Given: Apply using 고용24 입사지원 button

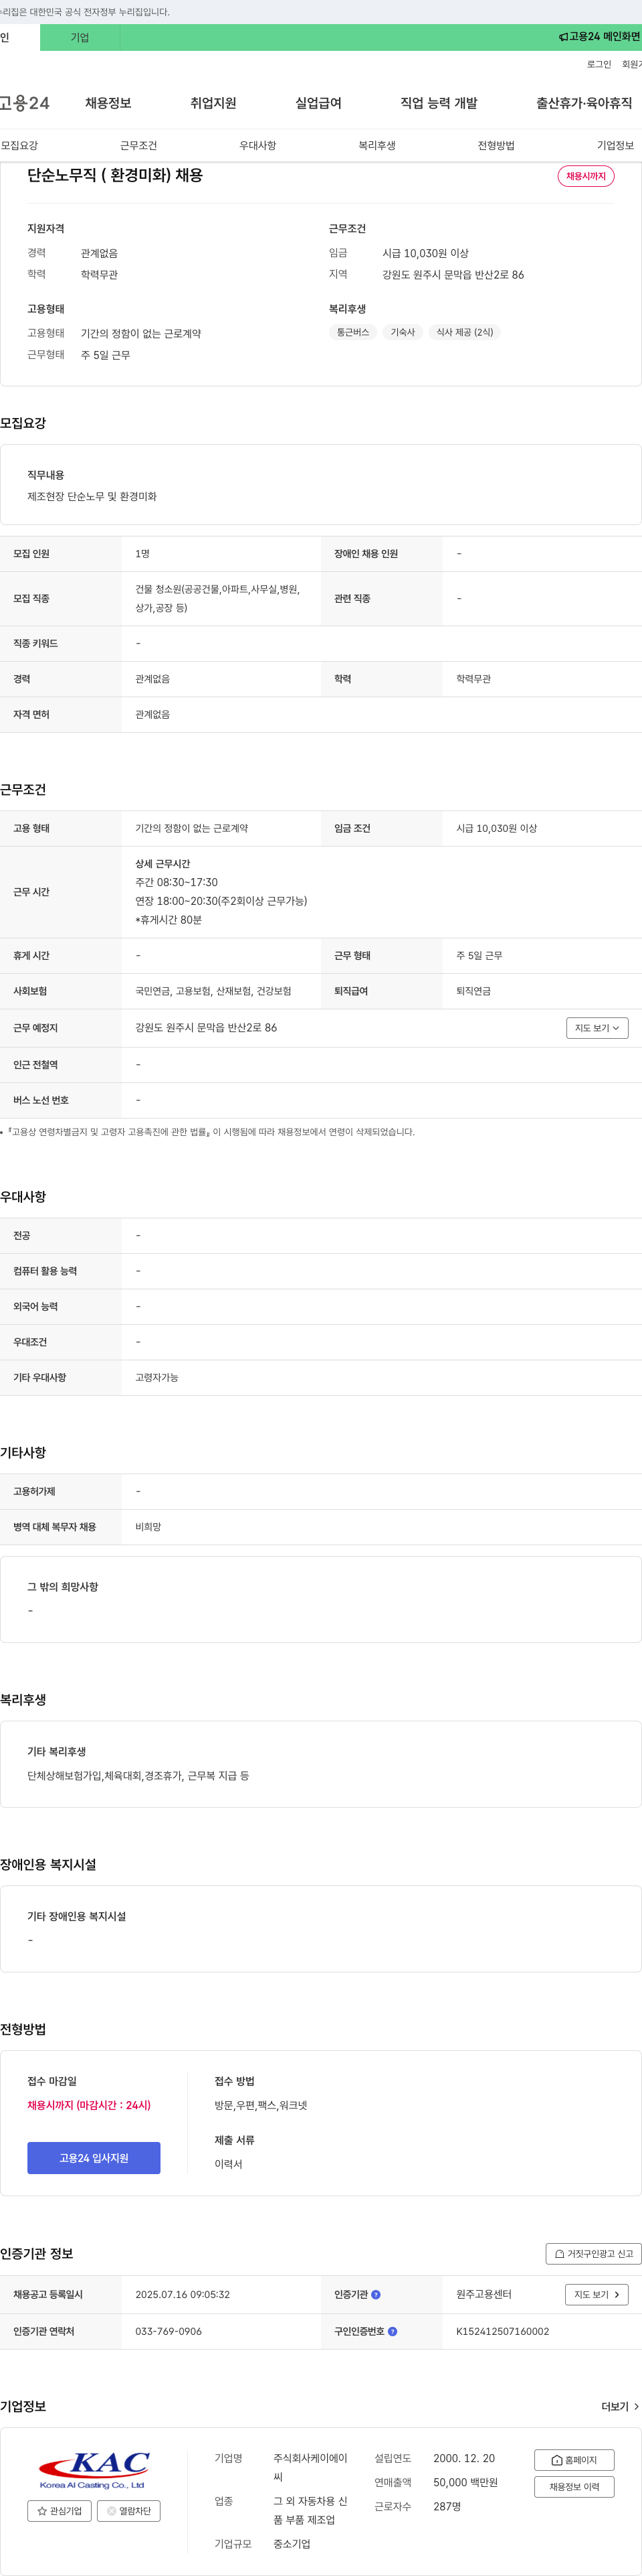Looking at the screenshot, I should click(x=94, y=2158).
